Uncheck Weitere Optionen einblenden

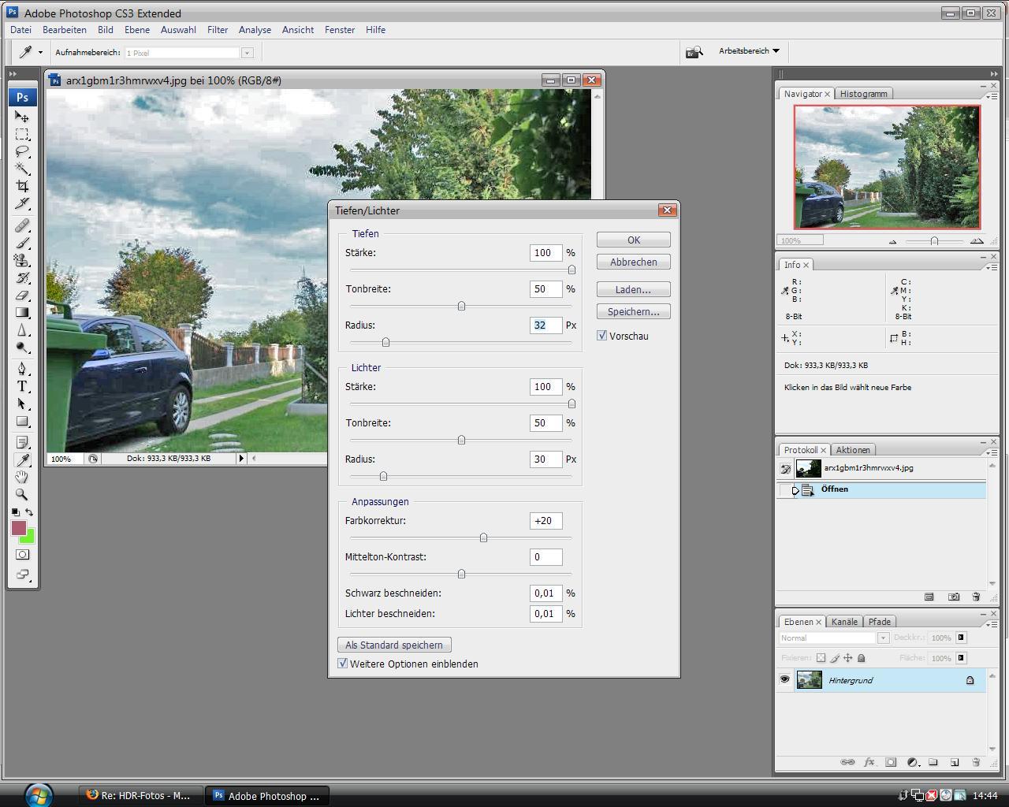point(343,664)
